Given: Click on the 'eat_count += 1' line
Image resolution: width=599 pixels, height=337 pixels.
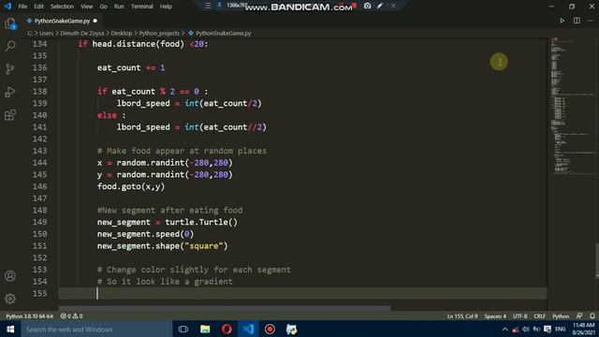Looking at the screenshot, I should [x=131, y=67].
